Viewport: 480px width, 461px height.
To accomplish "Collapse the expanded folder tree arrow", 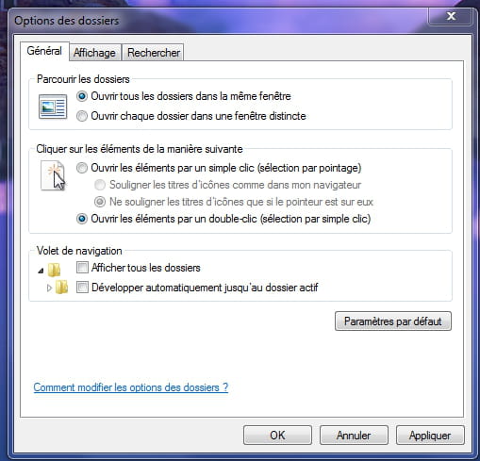I will pos(41,271).
